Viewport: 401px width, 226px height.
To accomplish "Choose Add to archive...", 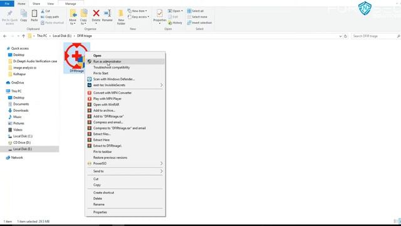I will pyautogui.click(x=125, y=110).
